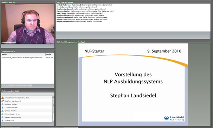This screenshot has height=128, width=213.
Task: Select 'Carsten Sauter' in participant list
Action: (x=27, y=108)
